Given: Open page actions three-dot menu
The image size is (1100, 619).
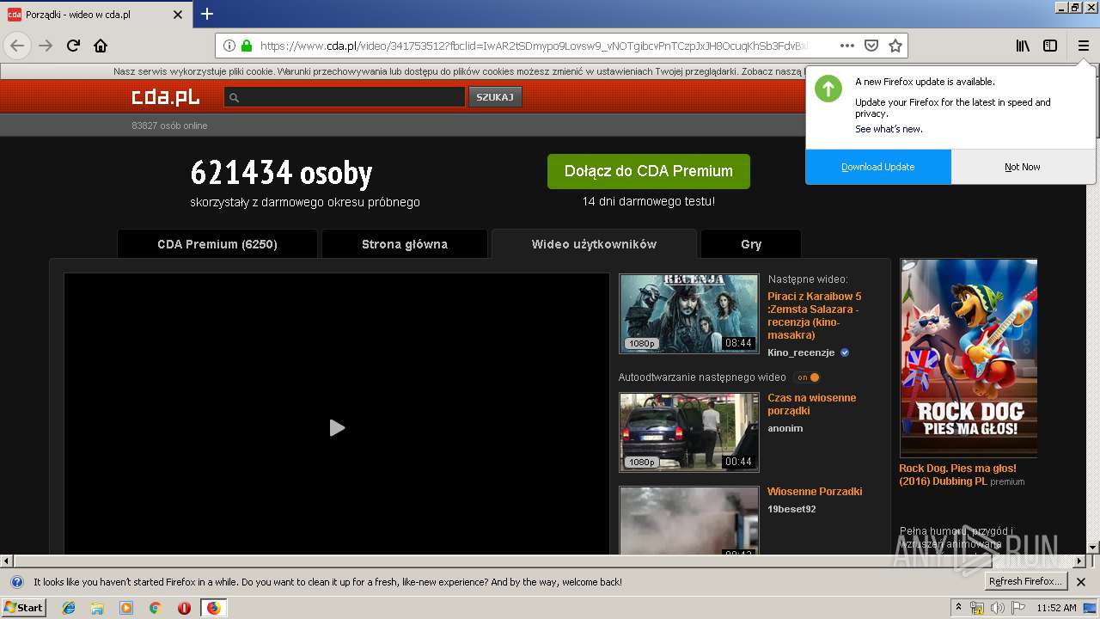Looking at the screenshot, I should 846,46.
